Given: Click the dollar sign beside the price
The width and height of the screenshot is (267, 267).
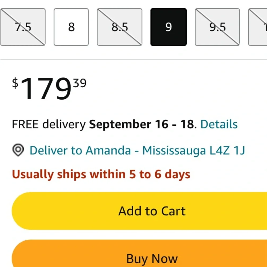Looking at the screenshot, I should click(15, 83).
